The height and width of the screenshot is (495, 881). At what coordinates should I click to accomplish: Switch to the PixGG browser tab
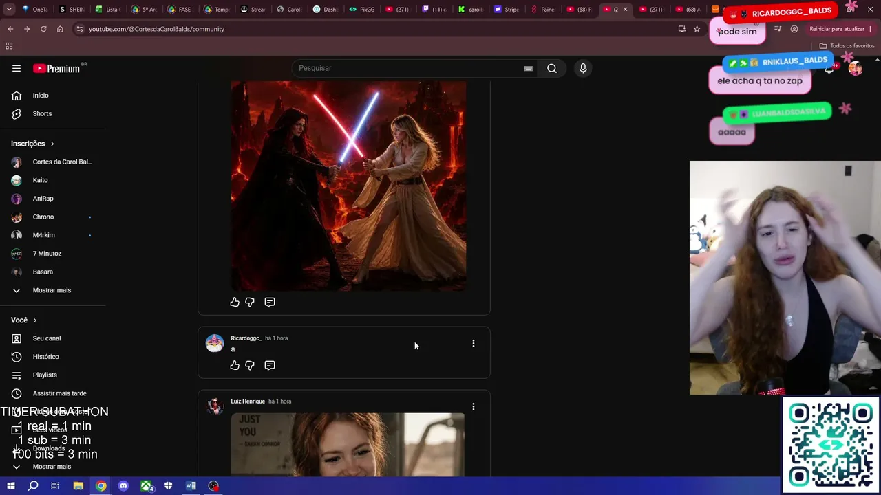point(362,10)
